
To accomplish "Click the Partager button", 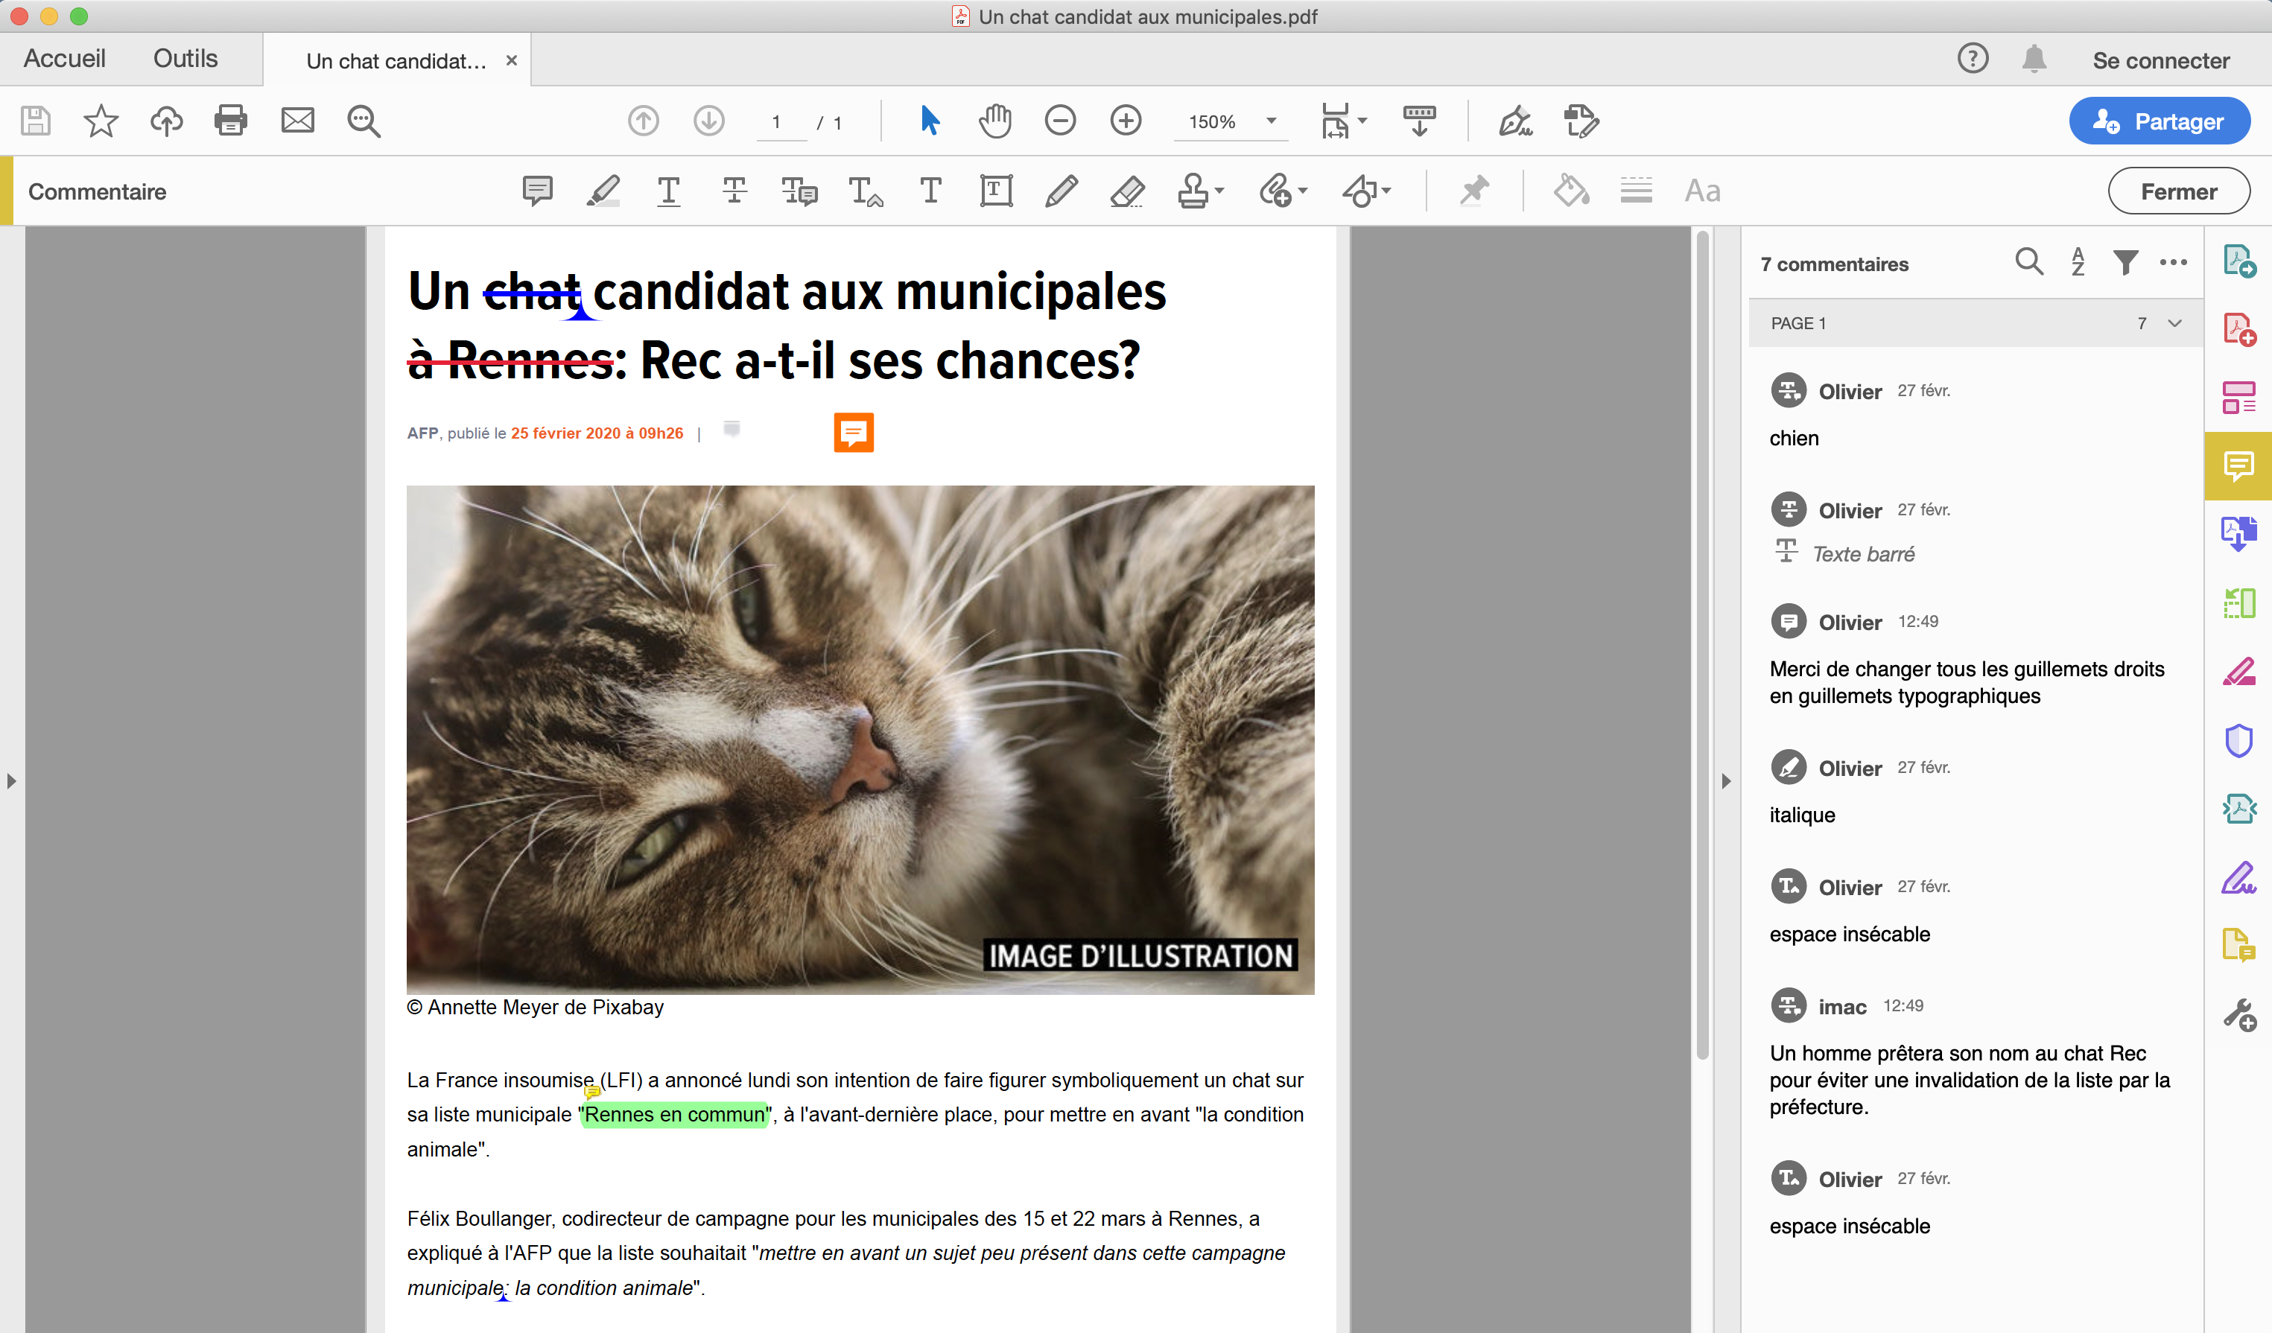I will (2160, 121).
